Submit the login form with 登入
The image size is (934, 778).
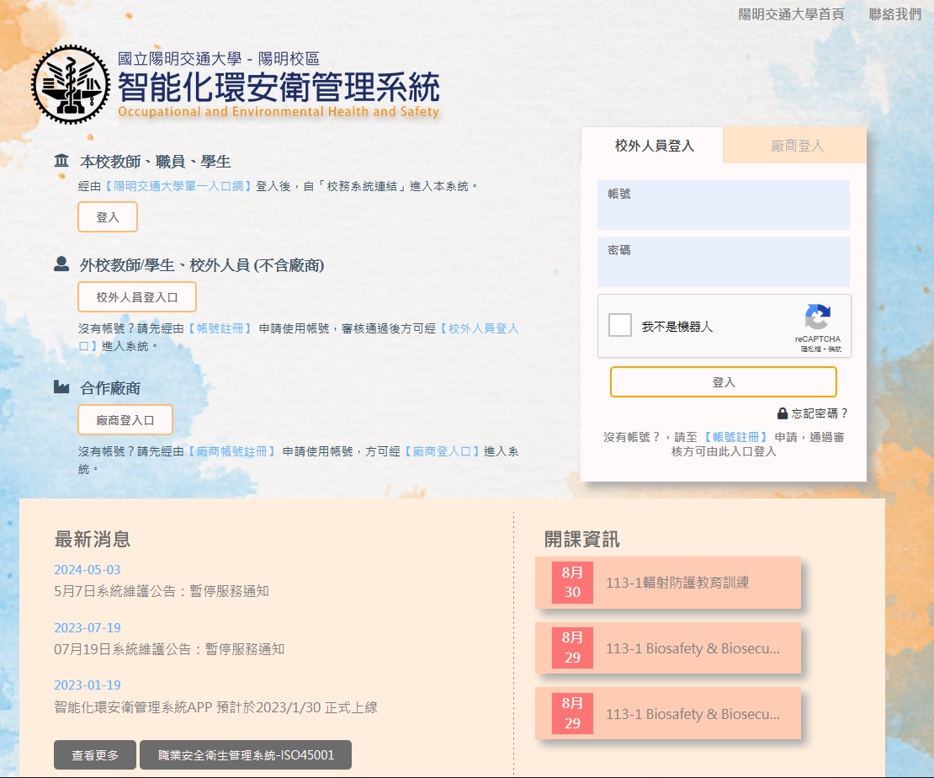point(723,382)
